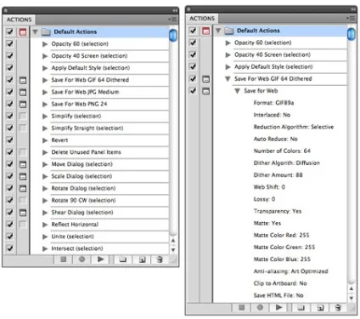Expand Simplify Straight (selection) action

(x=45, y=128)
